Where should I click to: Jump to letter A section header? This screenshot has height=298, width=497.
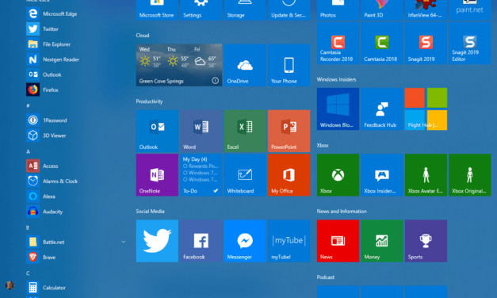[28, 151]
